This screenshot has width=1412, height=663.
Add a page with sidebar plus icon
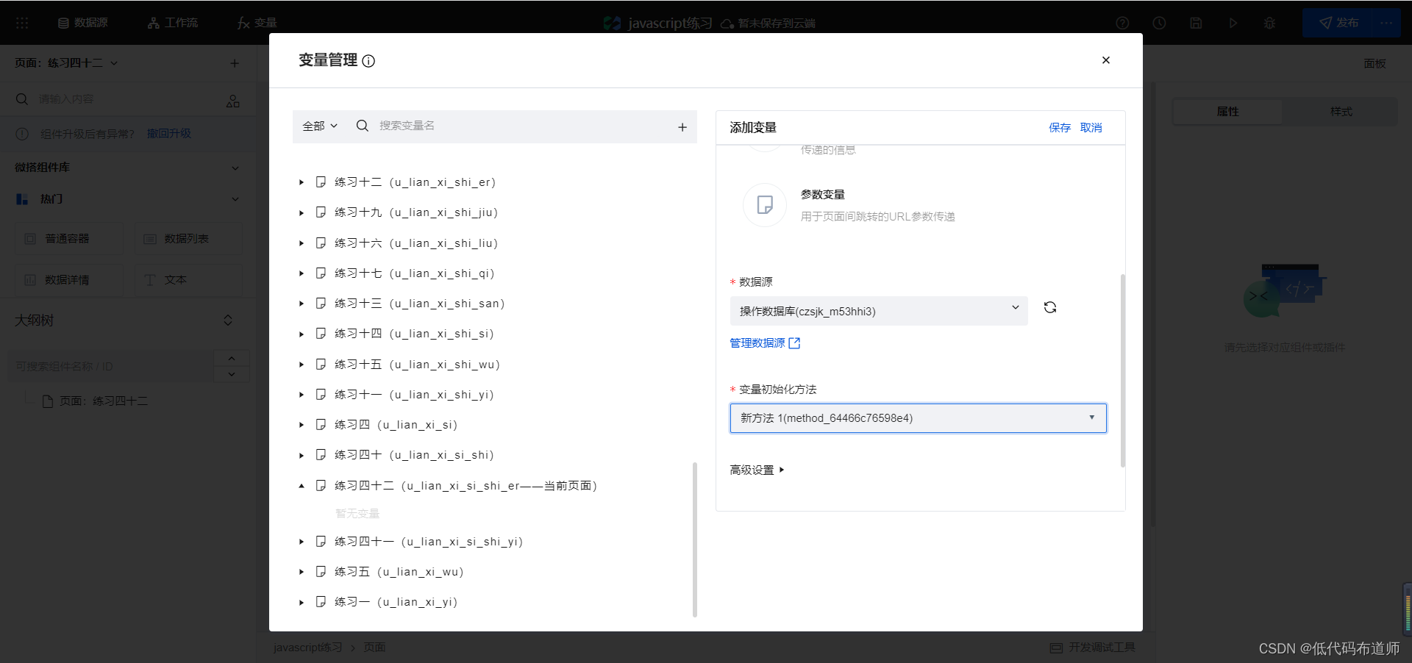pyautogui.click(x=235, y=63)
